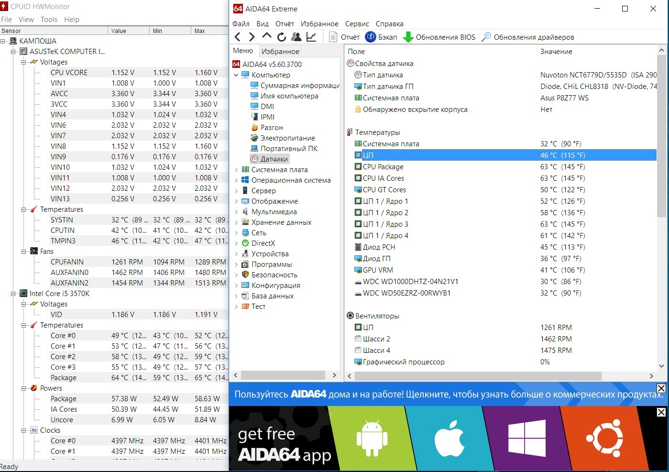Expand the Мультимедиа tree node
The height and width of the screenshot is (472, 669).
pos(236,212)
